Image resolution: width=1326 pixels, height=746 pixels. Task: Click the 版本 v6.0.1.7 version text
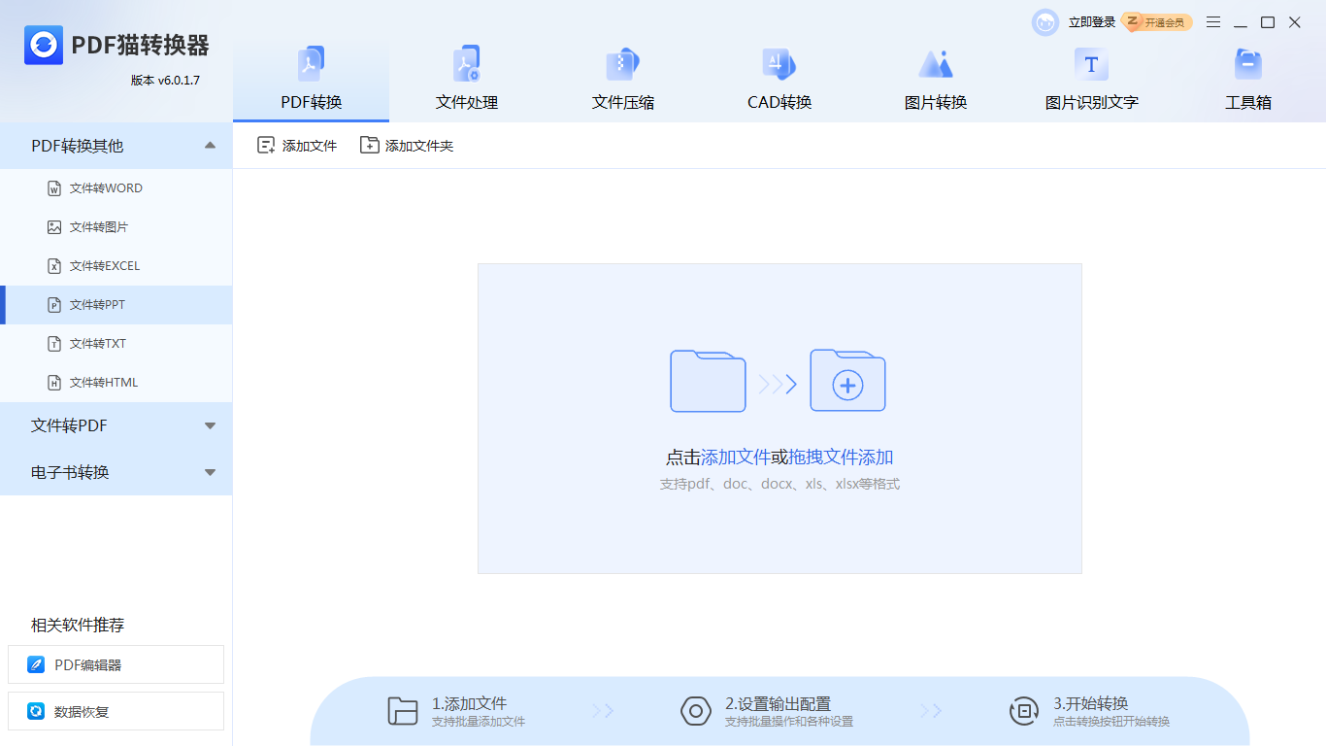click(x=165, y=81)
